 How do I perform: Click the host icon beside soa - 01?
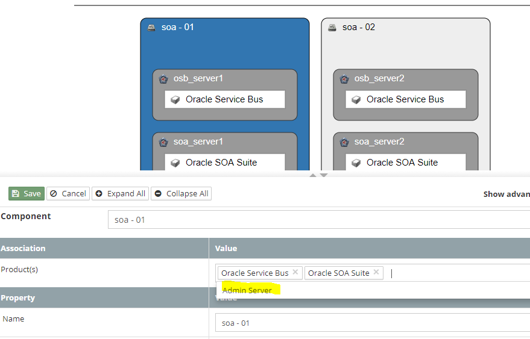151,28
